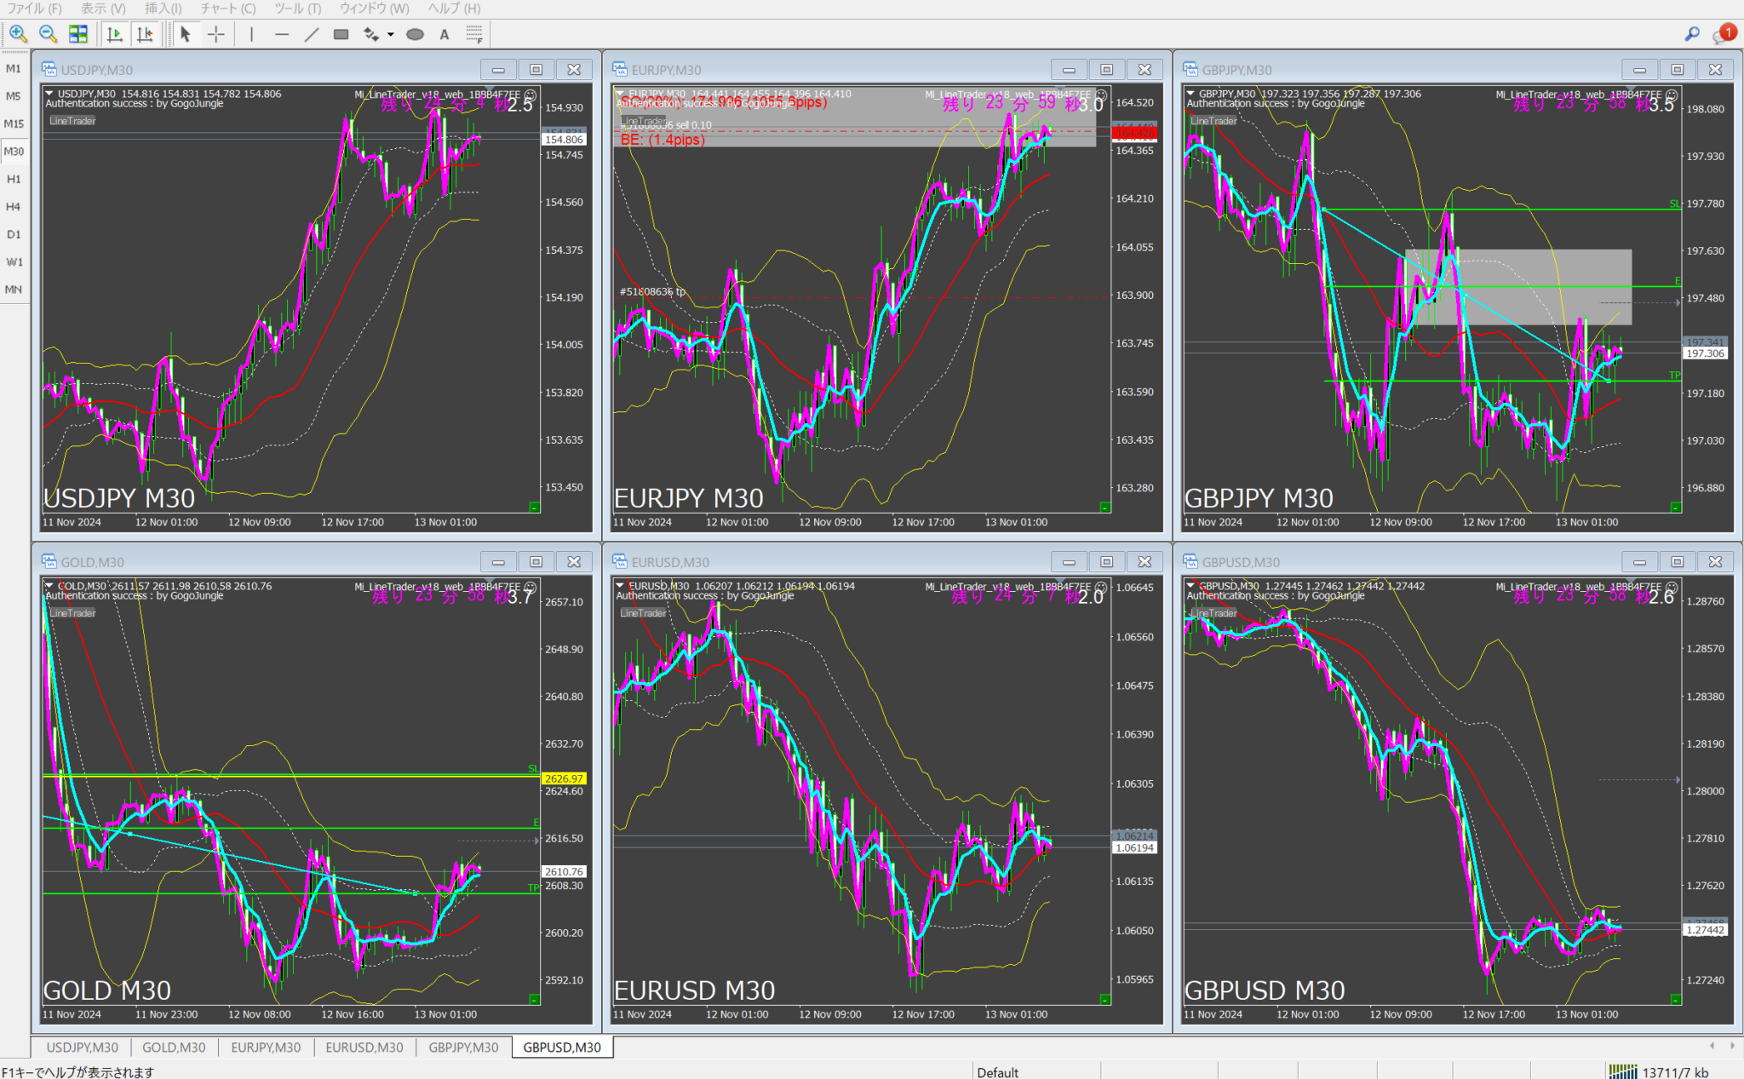Click the zoom in magnifier icon
The height and width of the screenshot is (1079, 1744).
[18, 34]
